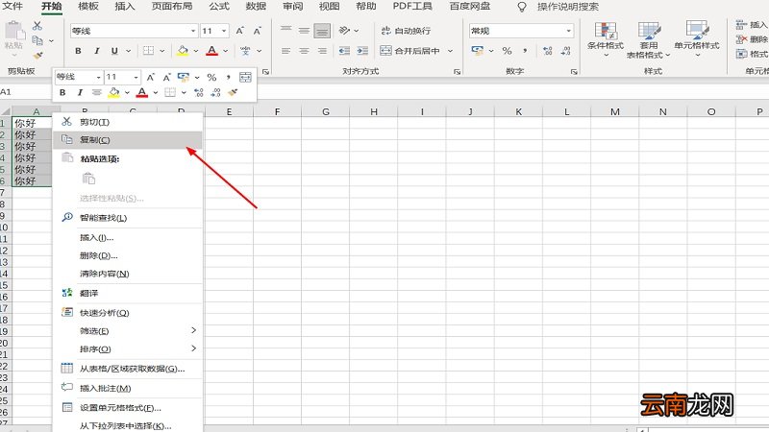This screenshot has height=432, width=769.
Task: Toggle Underline in the ribbon font group
Action: pos(114,51)
